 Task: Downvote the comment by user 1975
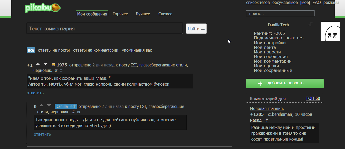45,64
